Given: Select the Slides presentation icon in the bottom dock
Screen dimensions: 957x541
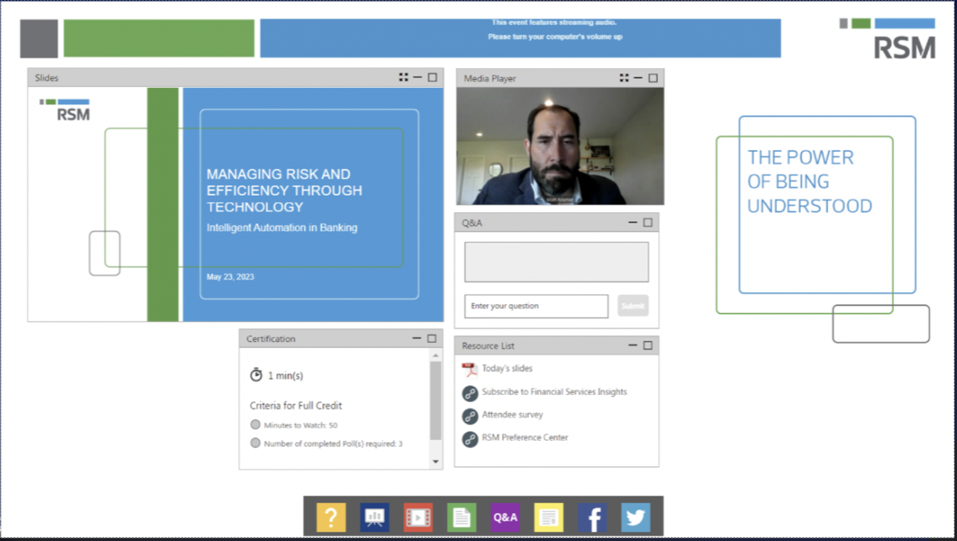Looking at the screenshot, I should pyautogui.click(x=374, y=517).
